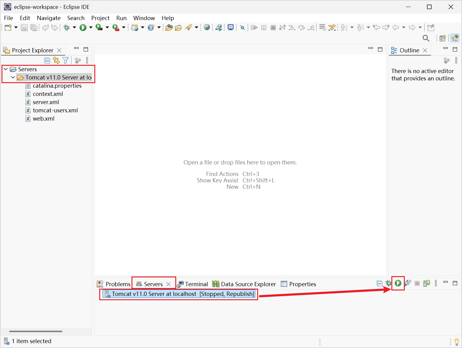Select the Java EE perspective button
Image resolution: width=462 pixels, height=348 pixels.
coord(455,38)
